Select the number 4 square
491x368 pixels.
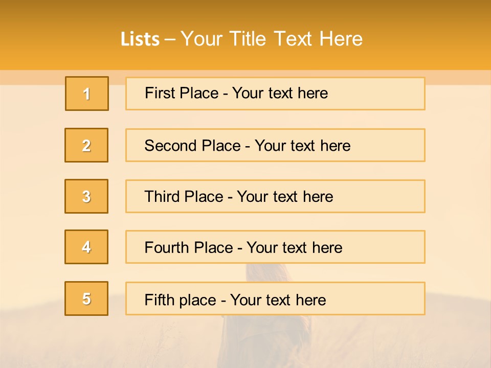click(86, 247)
